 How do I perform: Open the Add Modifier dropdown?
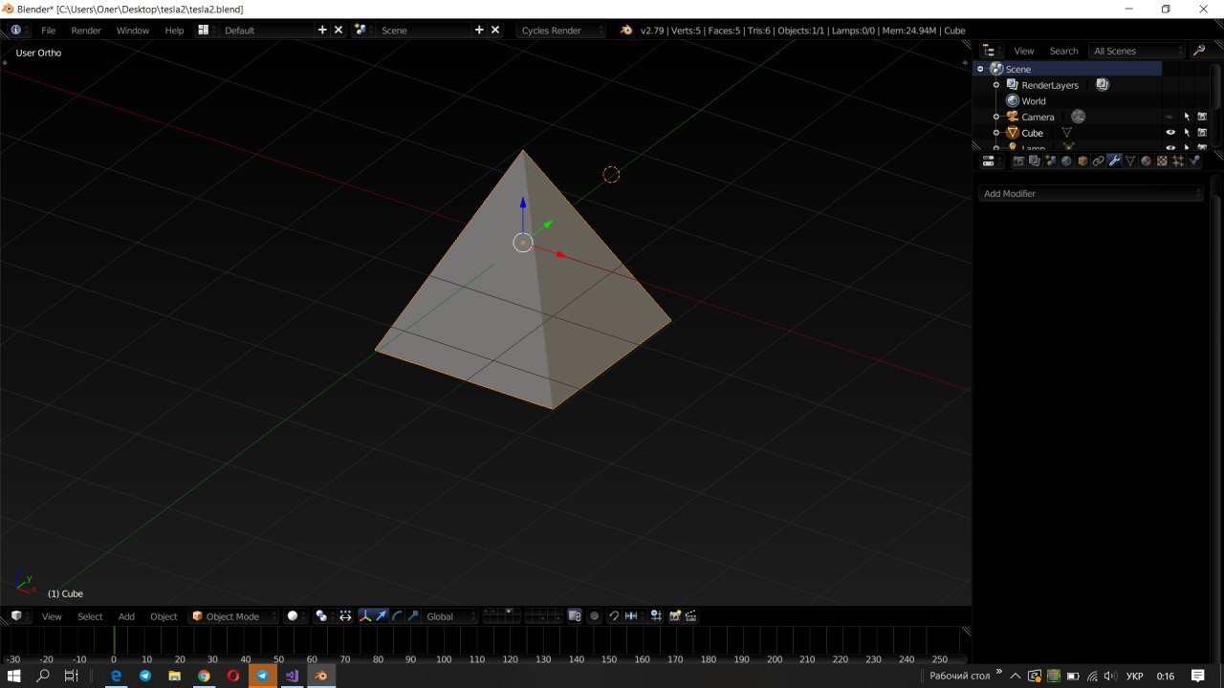1091,193
